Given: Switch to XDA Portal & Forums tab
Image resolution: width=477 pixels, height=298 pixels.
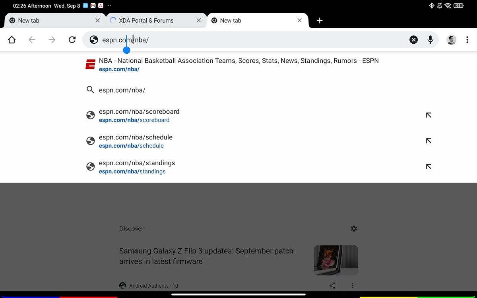Looking at the screenshot, I should pos(156,21).
